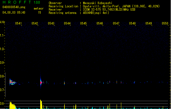Click the meteor count value 15
Viewport: 171px width, 109px height.
(39, 13)
